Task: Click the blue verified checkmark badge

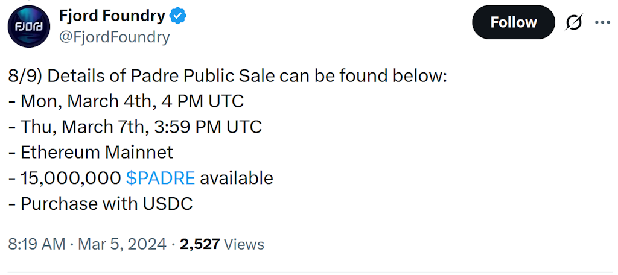Action: coord(178,16)
